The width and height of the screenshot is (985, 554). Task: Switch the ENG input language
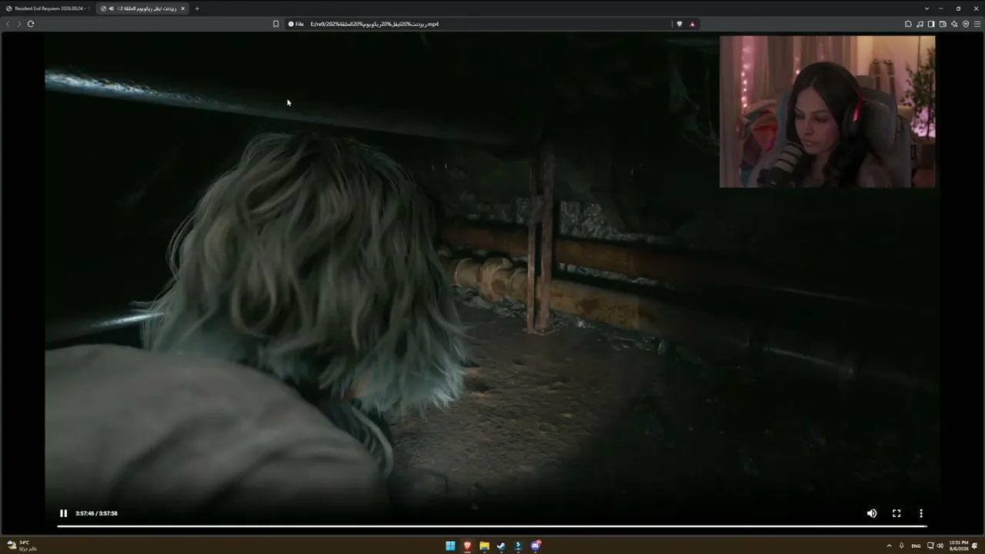tap(916, 546)
